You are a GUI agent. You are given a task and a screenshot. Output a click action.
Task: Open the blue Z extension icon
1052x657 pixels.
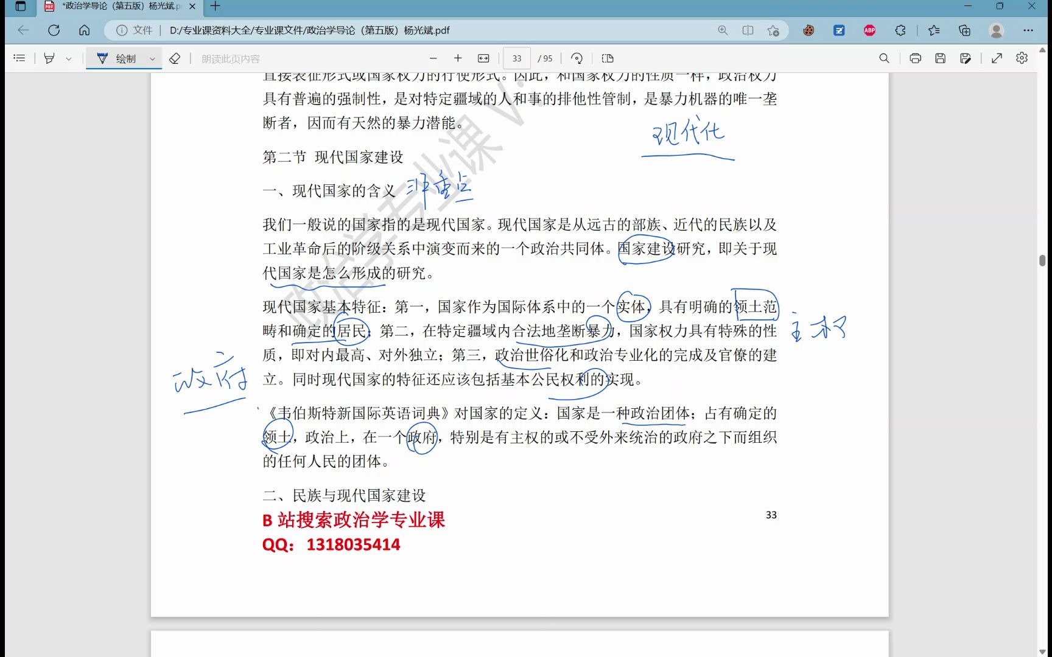tap(839, 30)
